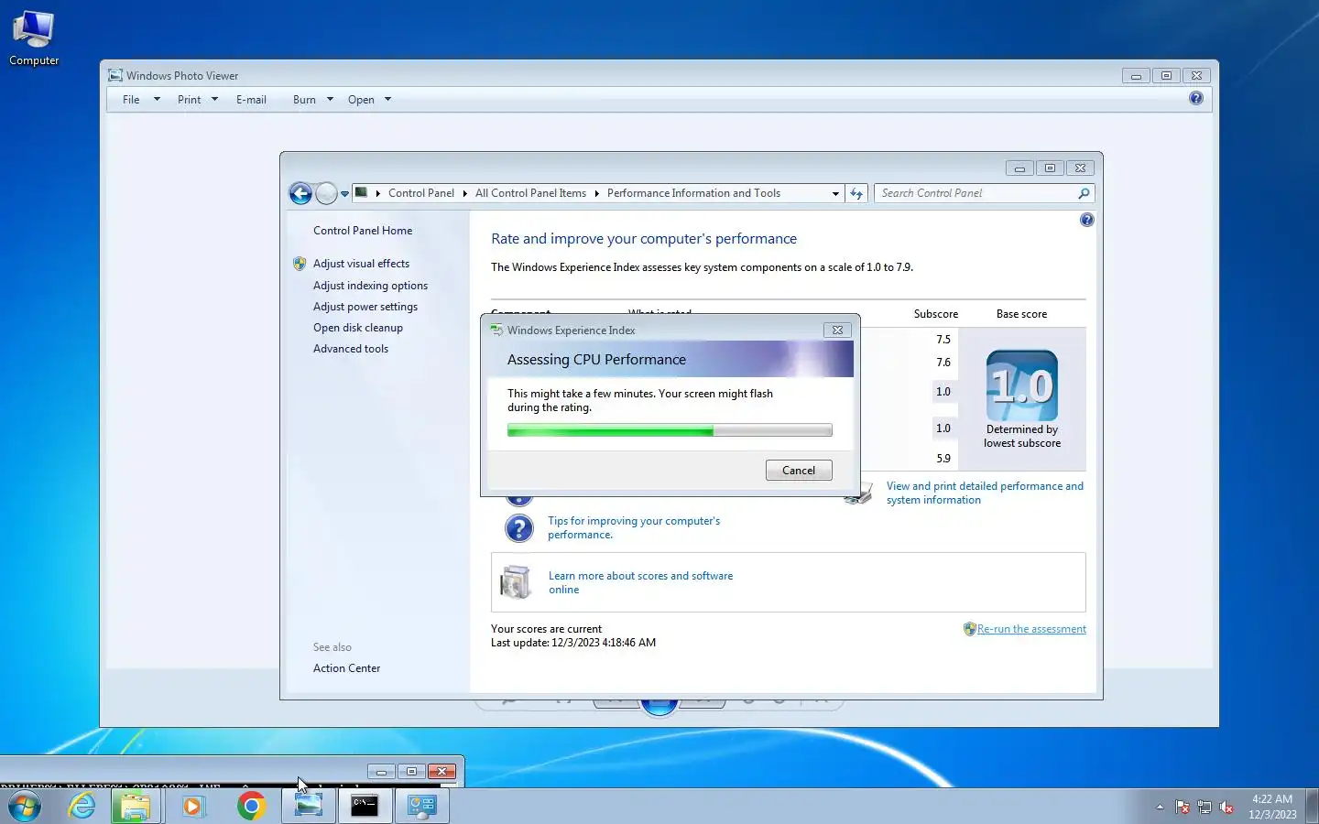Click the greyed Forward button in Control Panel

pyautogui.click(x=326, y=193)
